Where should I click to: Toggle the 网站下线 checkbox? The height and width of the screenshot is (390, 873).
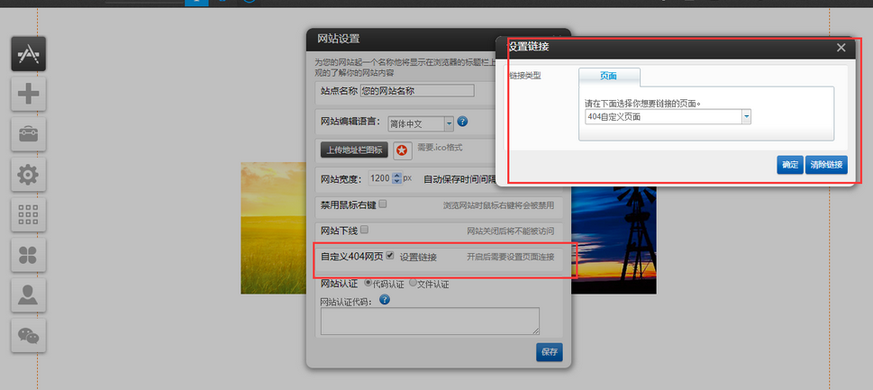(x=365, y=231)
